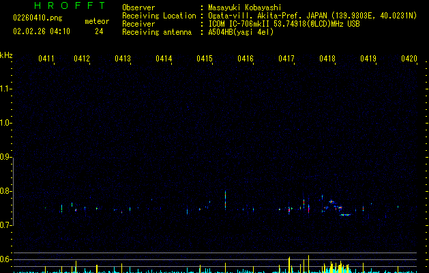This screenshot has width=429, height=273.
Task: Click the kHz axis unit label
Action: tap(6, 55)
